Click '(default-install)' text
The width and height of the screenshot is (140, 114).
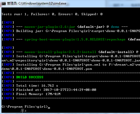point(116,52)
